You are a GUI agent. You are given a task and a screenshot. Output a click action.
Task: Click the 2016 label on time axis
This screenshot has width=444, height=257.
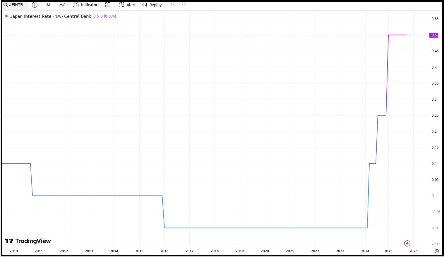(164, 251)
